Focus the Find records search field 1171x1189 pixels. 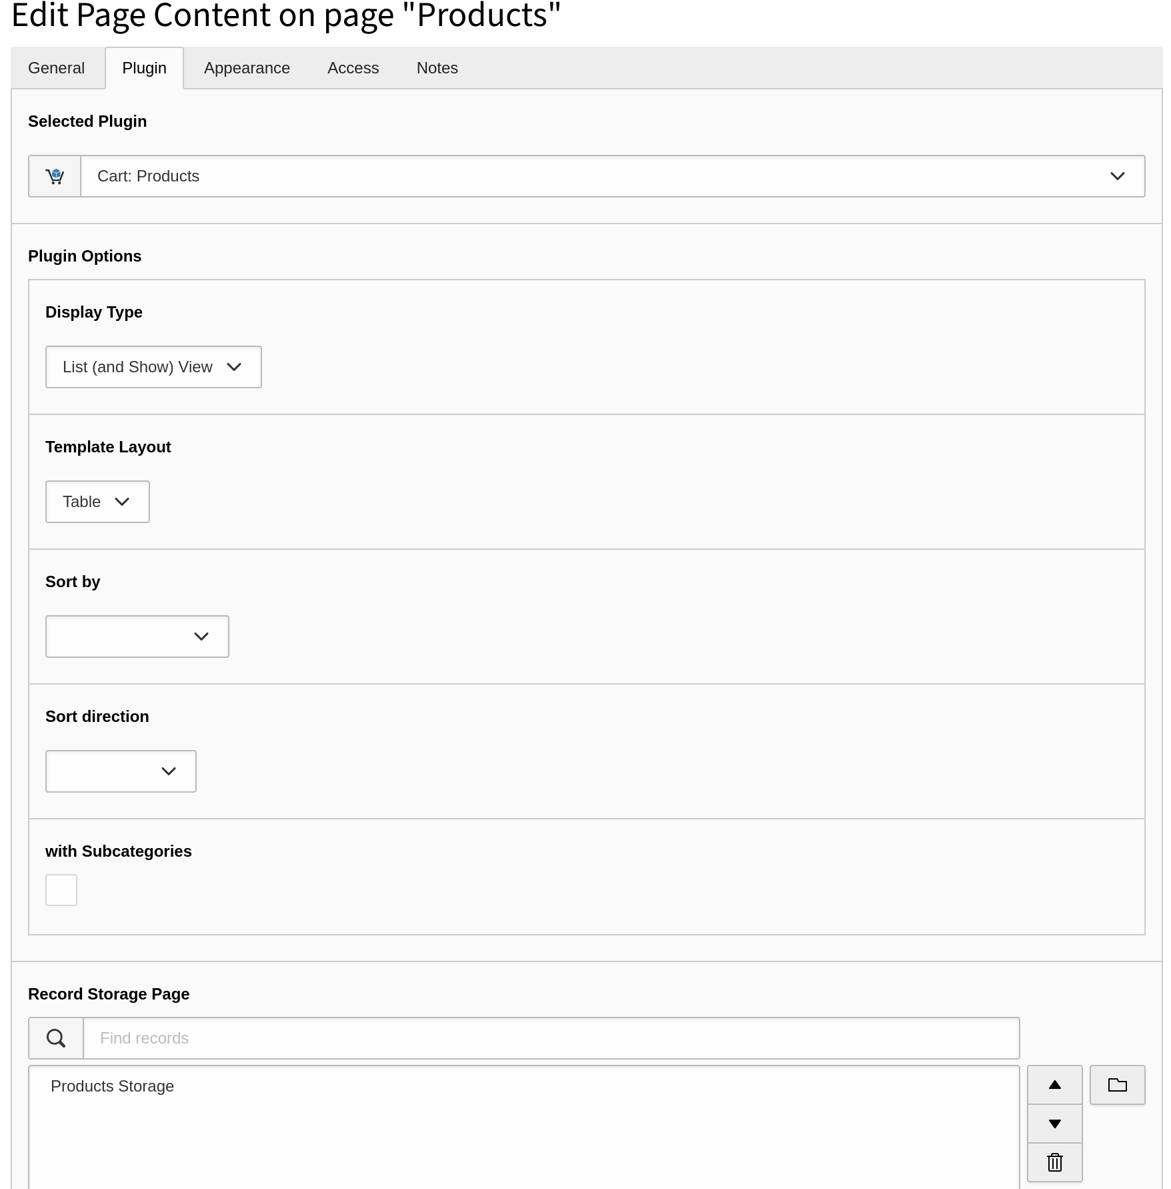click(551, 1038)
